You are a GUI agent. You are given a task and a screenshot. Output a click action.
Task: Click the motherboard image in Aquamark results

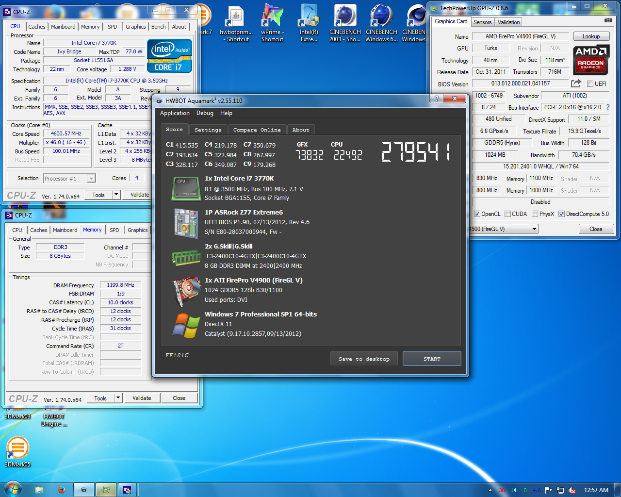click(x=186, y=223)
